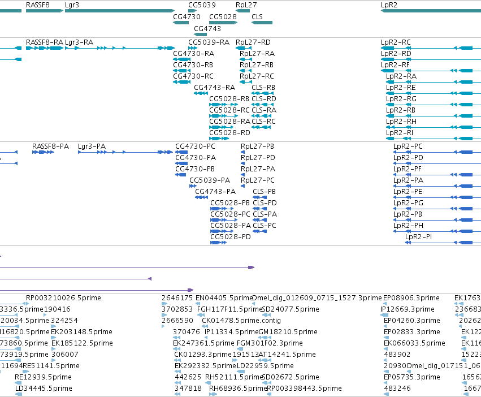This screenshot has width=481, height=397.
Task: Open the RASSF8-RA transcript label
Action: [45, 42]
